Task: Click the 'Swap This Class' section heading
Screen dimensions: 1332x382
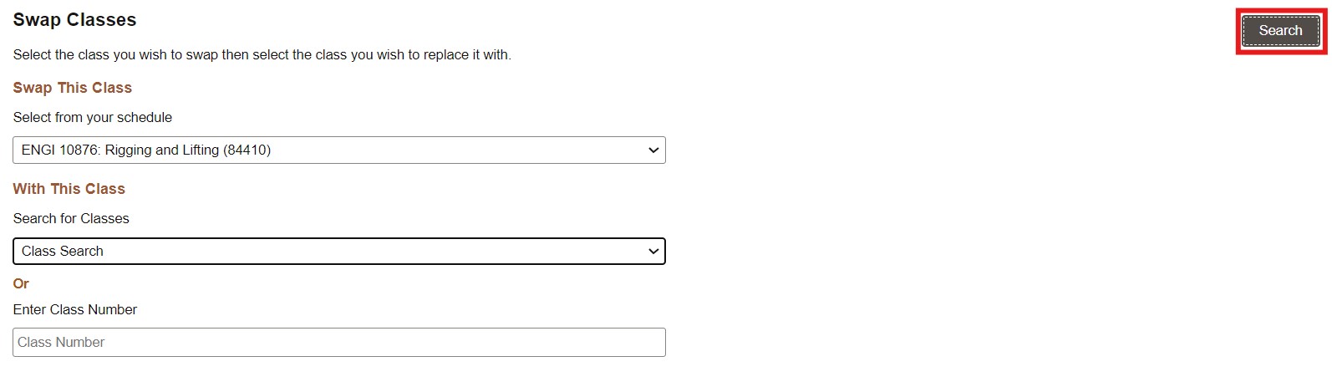Action: point(72,88)
